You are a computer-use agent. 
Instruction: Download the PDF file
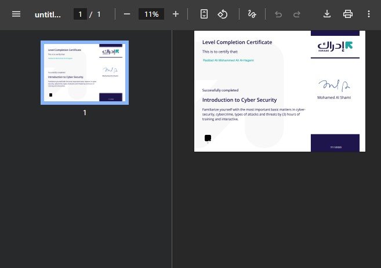coord(327,14)
